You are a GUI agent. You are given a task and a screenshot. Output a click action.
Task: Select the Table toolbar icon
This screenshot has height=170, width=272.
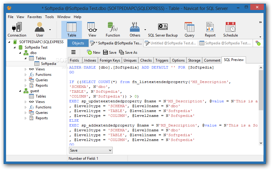[72, 30]
